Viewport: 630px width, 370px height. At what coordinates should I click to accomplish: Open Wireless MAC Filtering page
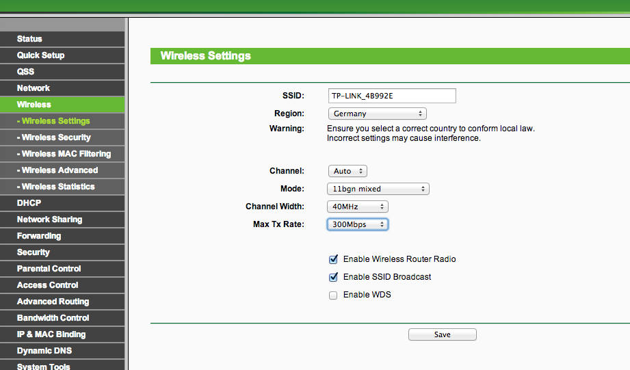point(62,154)
